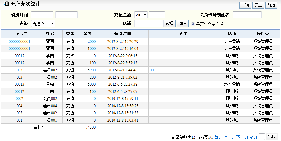Click the 金额 column header
The height and width of the screenshot is (141, 281).
87,33
